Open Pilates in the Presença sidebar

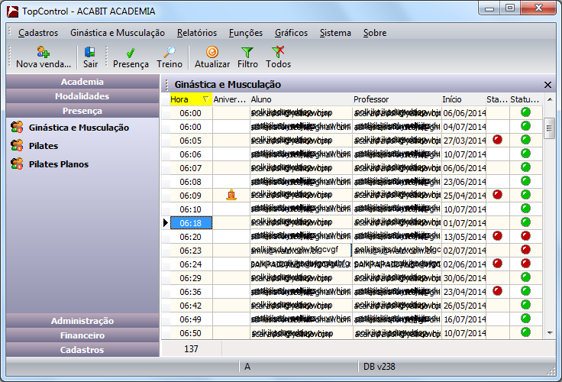44,146
